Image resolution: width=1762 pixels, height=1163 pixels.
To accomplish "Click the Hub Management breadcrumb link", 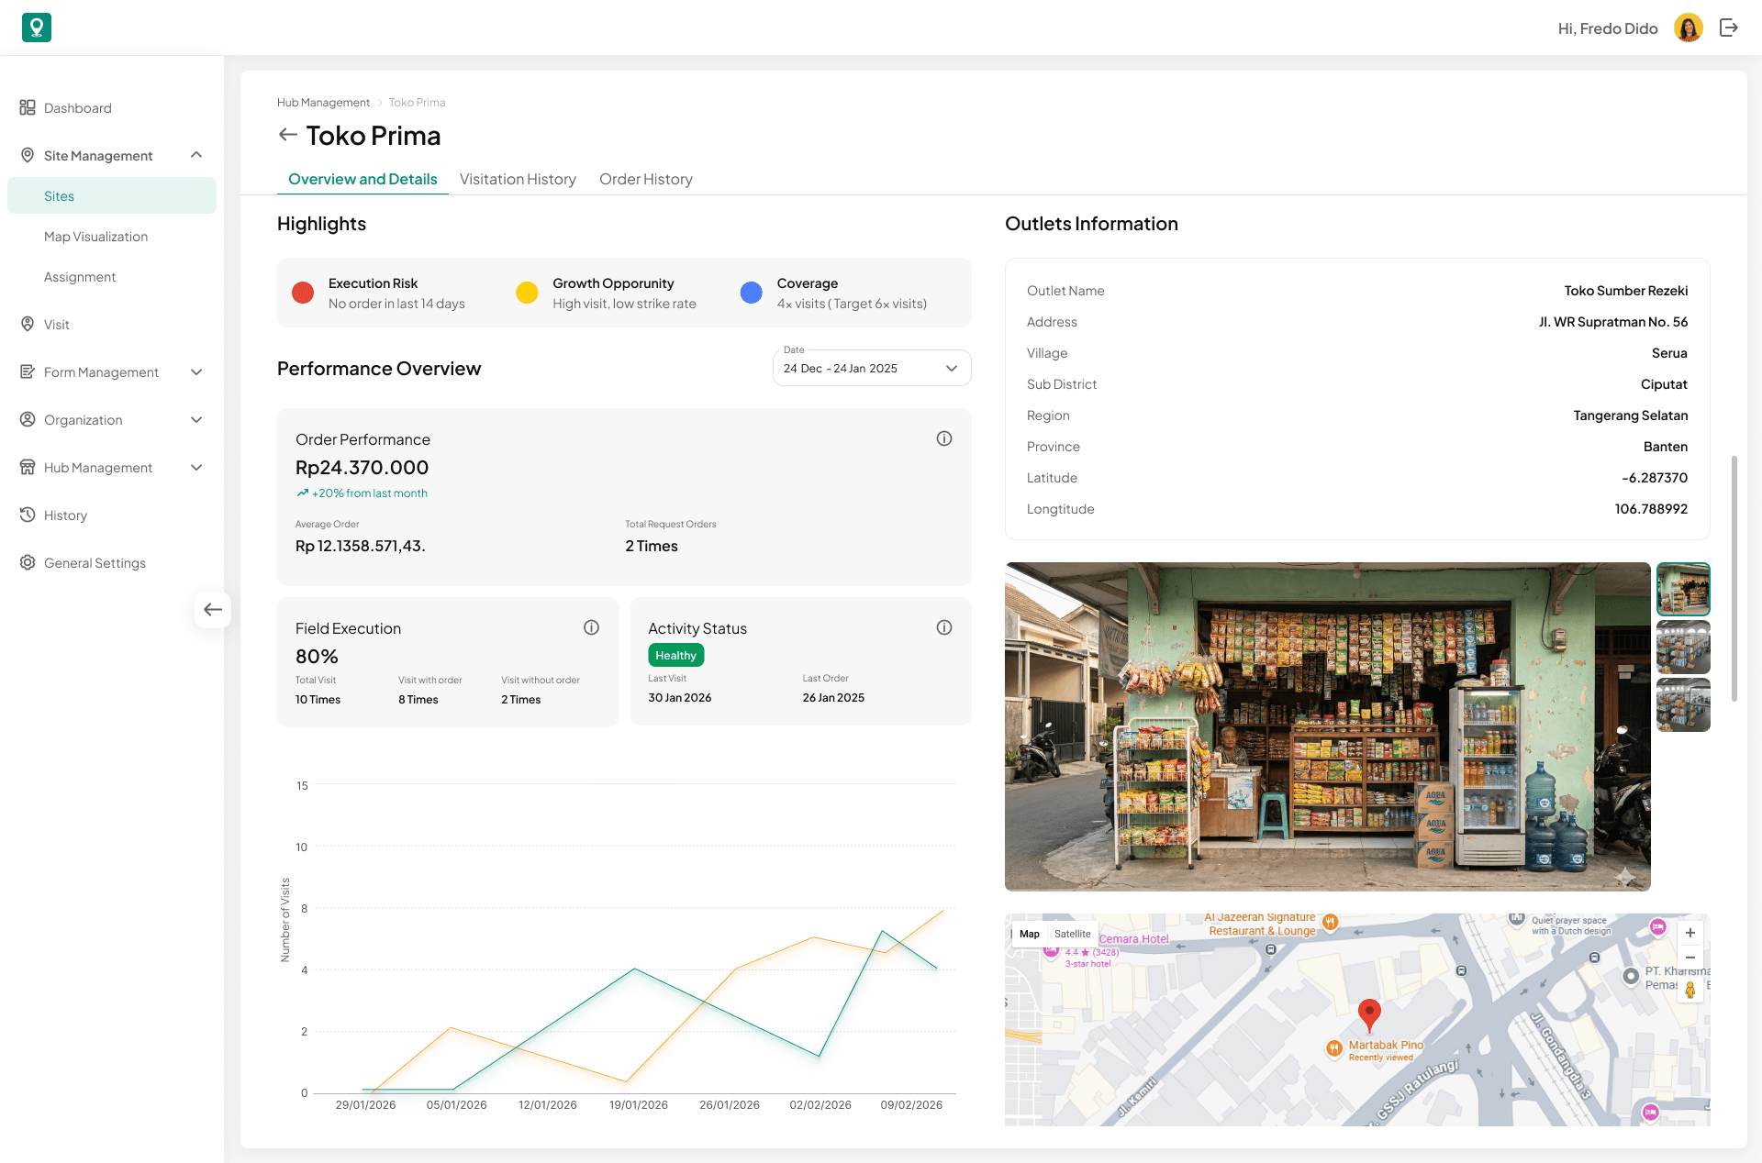I will [x=323, y=103].
